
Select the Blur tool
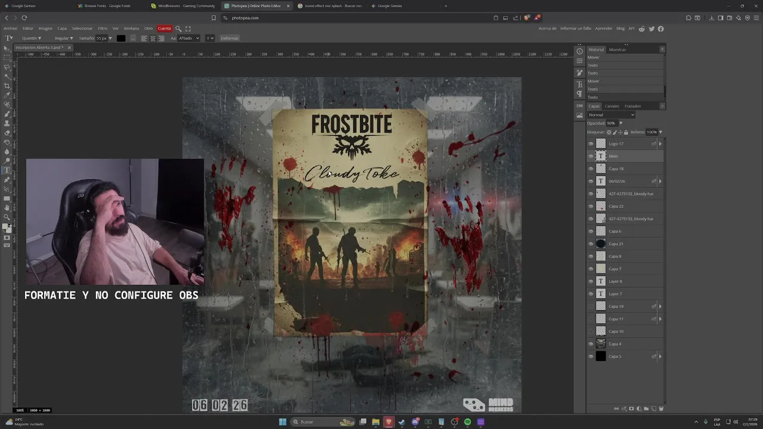pos(7,151)
